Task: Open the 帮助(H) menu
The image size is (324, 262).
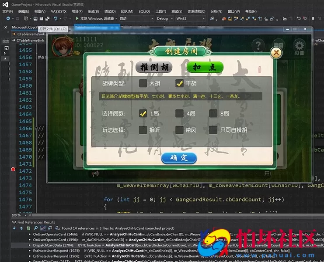Action: [x=251, y=11]
